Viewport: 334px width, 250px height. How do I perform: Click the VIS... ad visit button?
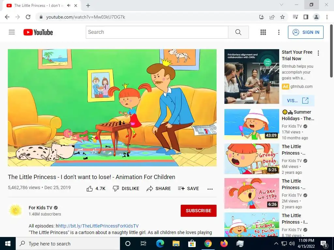[298, 101]
